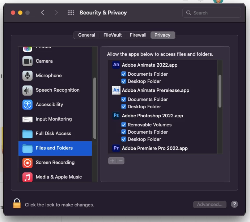
Task: Click the Accessibility icon
Action: pos(27,105)
